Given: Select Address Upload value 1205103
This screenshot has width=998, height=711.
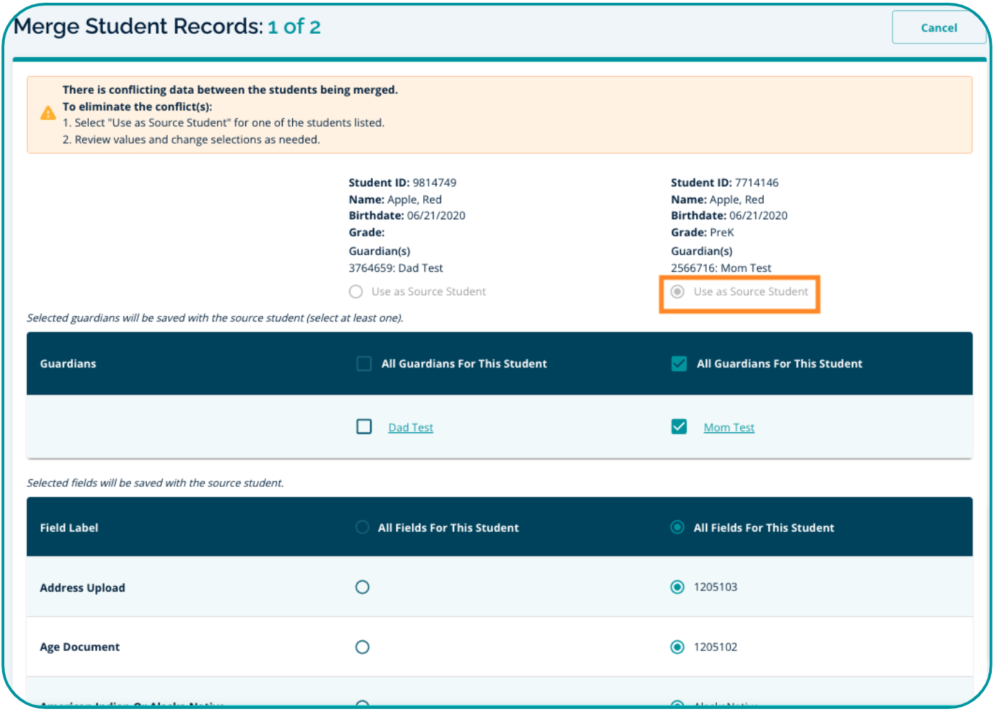Looking at the screenshot, I should coord(678,587).
